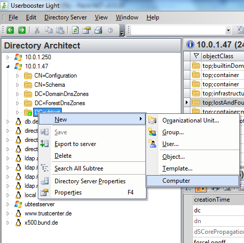
Task: Click the Cut scissors toolbar icon
Action: pos(37,30)
